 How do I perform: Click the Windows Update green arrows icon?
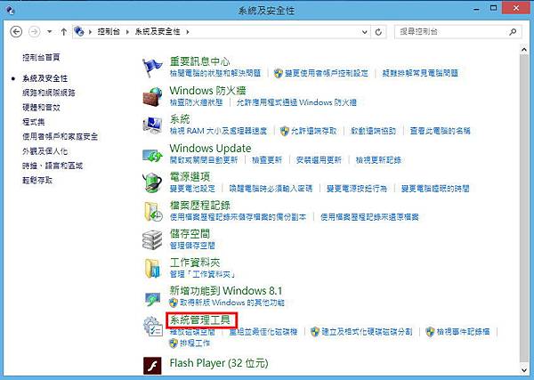click(x=152, y=155)
